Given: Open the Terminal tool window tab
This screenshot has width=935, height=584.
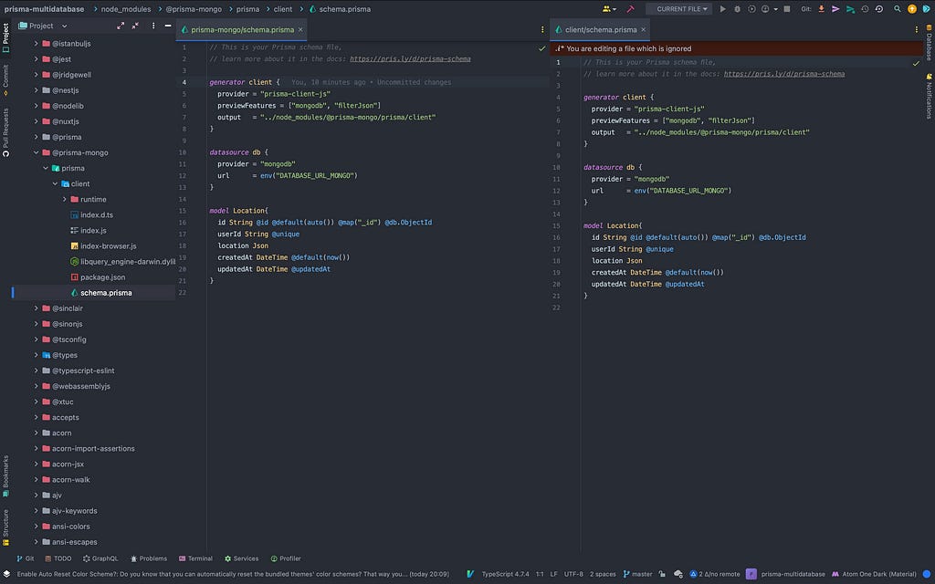Looking at the screenshot, I should (x=195, y=558).
